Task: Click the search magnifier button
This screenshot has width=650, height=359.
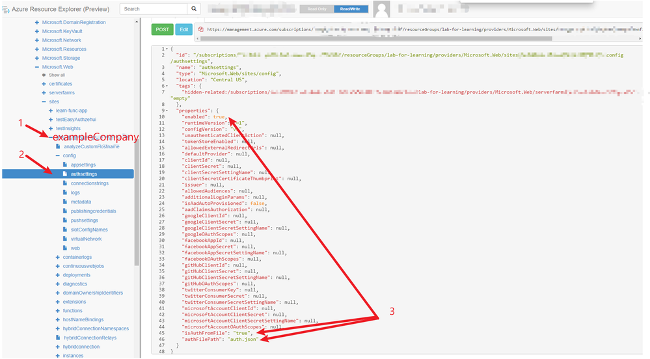Action: tap(194, 8)
